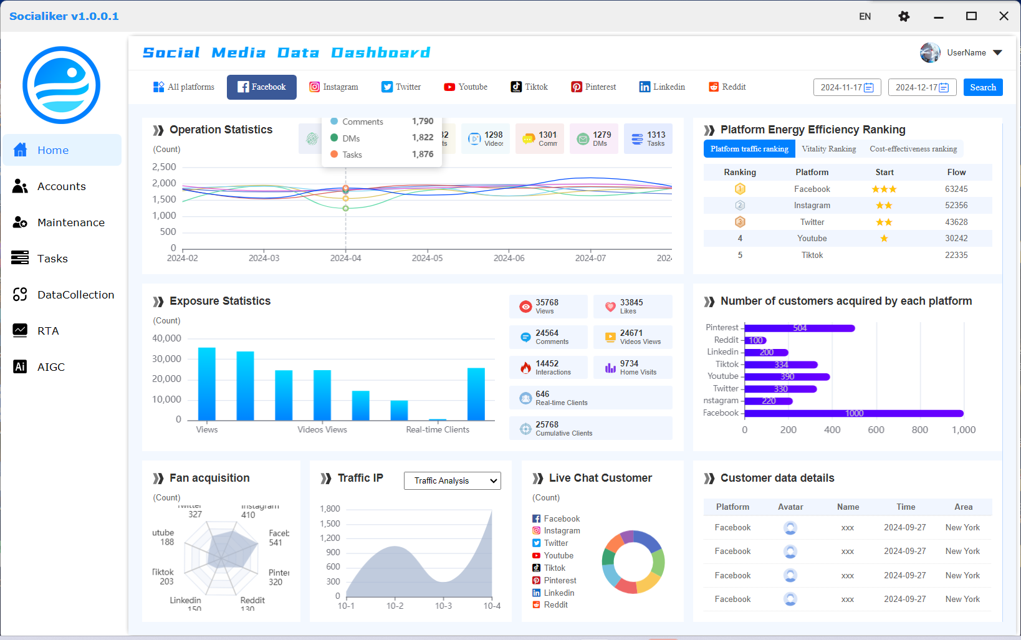Select Youtube platform tab
The height and width of the screenshot is (640, 1021).
click(466, 87)
